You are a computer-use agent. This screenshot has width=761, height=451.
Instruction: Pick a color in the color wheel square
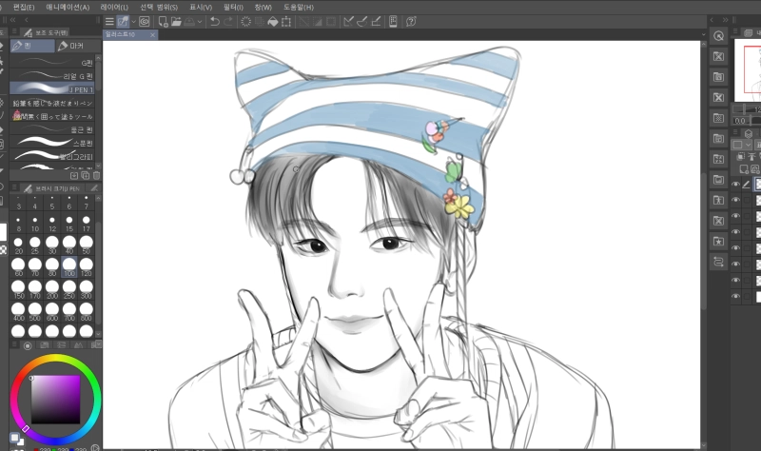point(52,401)
